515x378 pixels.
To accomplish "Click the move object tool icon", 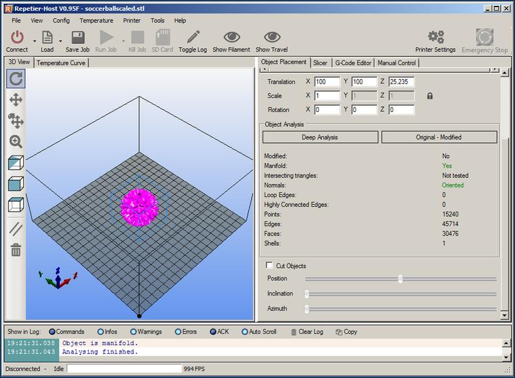I will (16, 121).
